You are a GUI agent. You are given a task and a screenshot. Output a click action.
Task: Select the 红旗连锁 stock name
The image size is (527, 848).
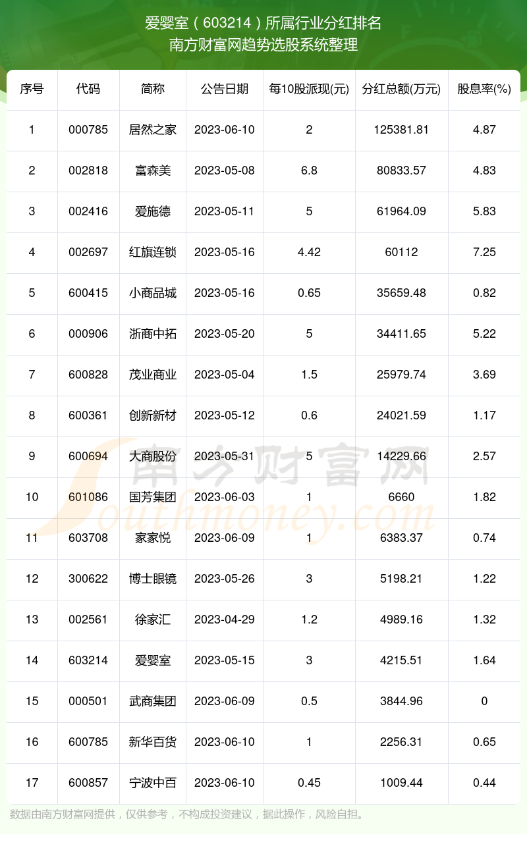click(x=152, y=252)
